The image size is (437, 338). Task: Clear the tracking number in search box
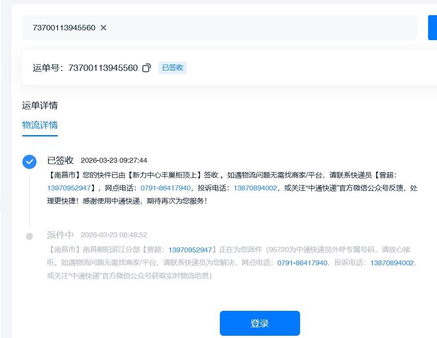tap(103, 28)
